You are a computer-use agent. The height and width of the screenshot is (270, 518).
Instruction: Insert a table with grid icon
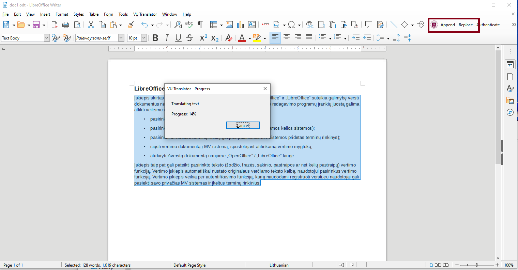coord(214,25)
